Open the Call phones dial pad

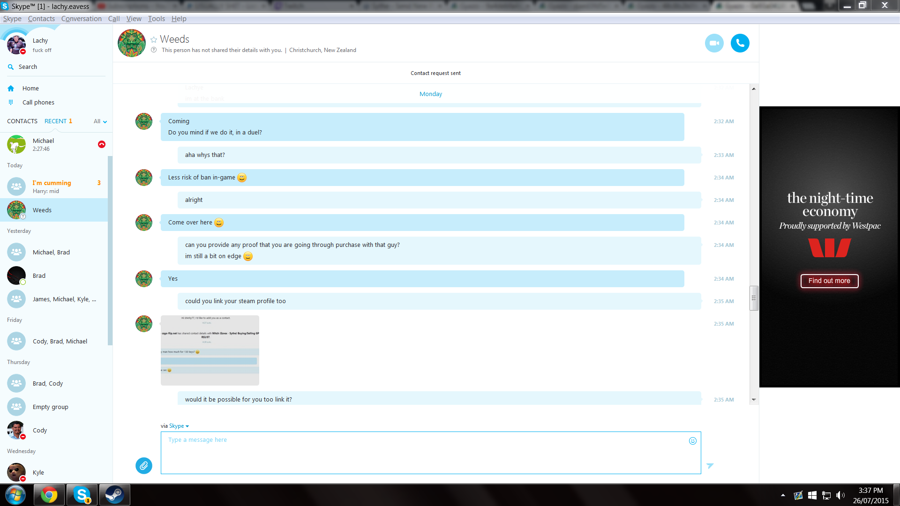click(x=11, y=102)
